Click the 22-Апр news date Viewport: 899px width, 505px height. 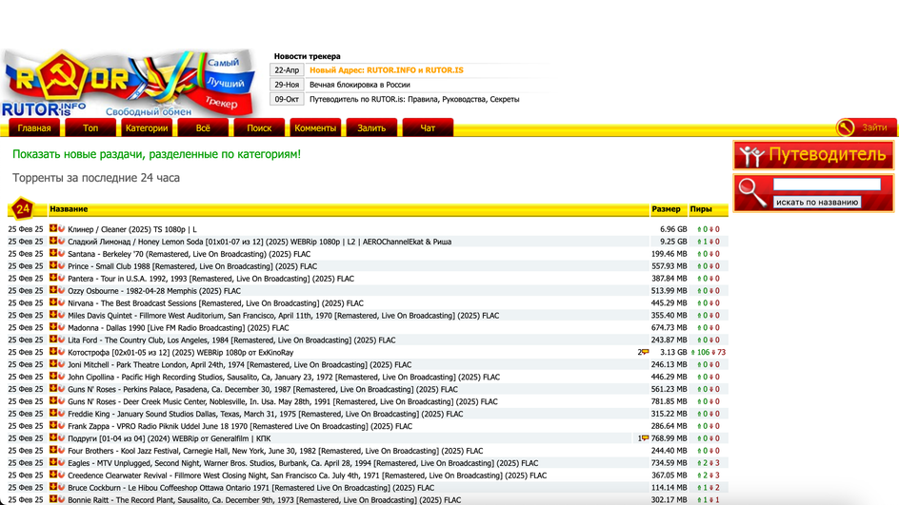click(287, 69)
